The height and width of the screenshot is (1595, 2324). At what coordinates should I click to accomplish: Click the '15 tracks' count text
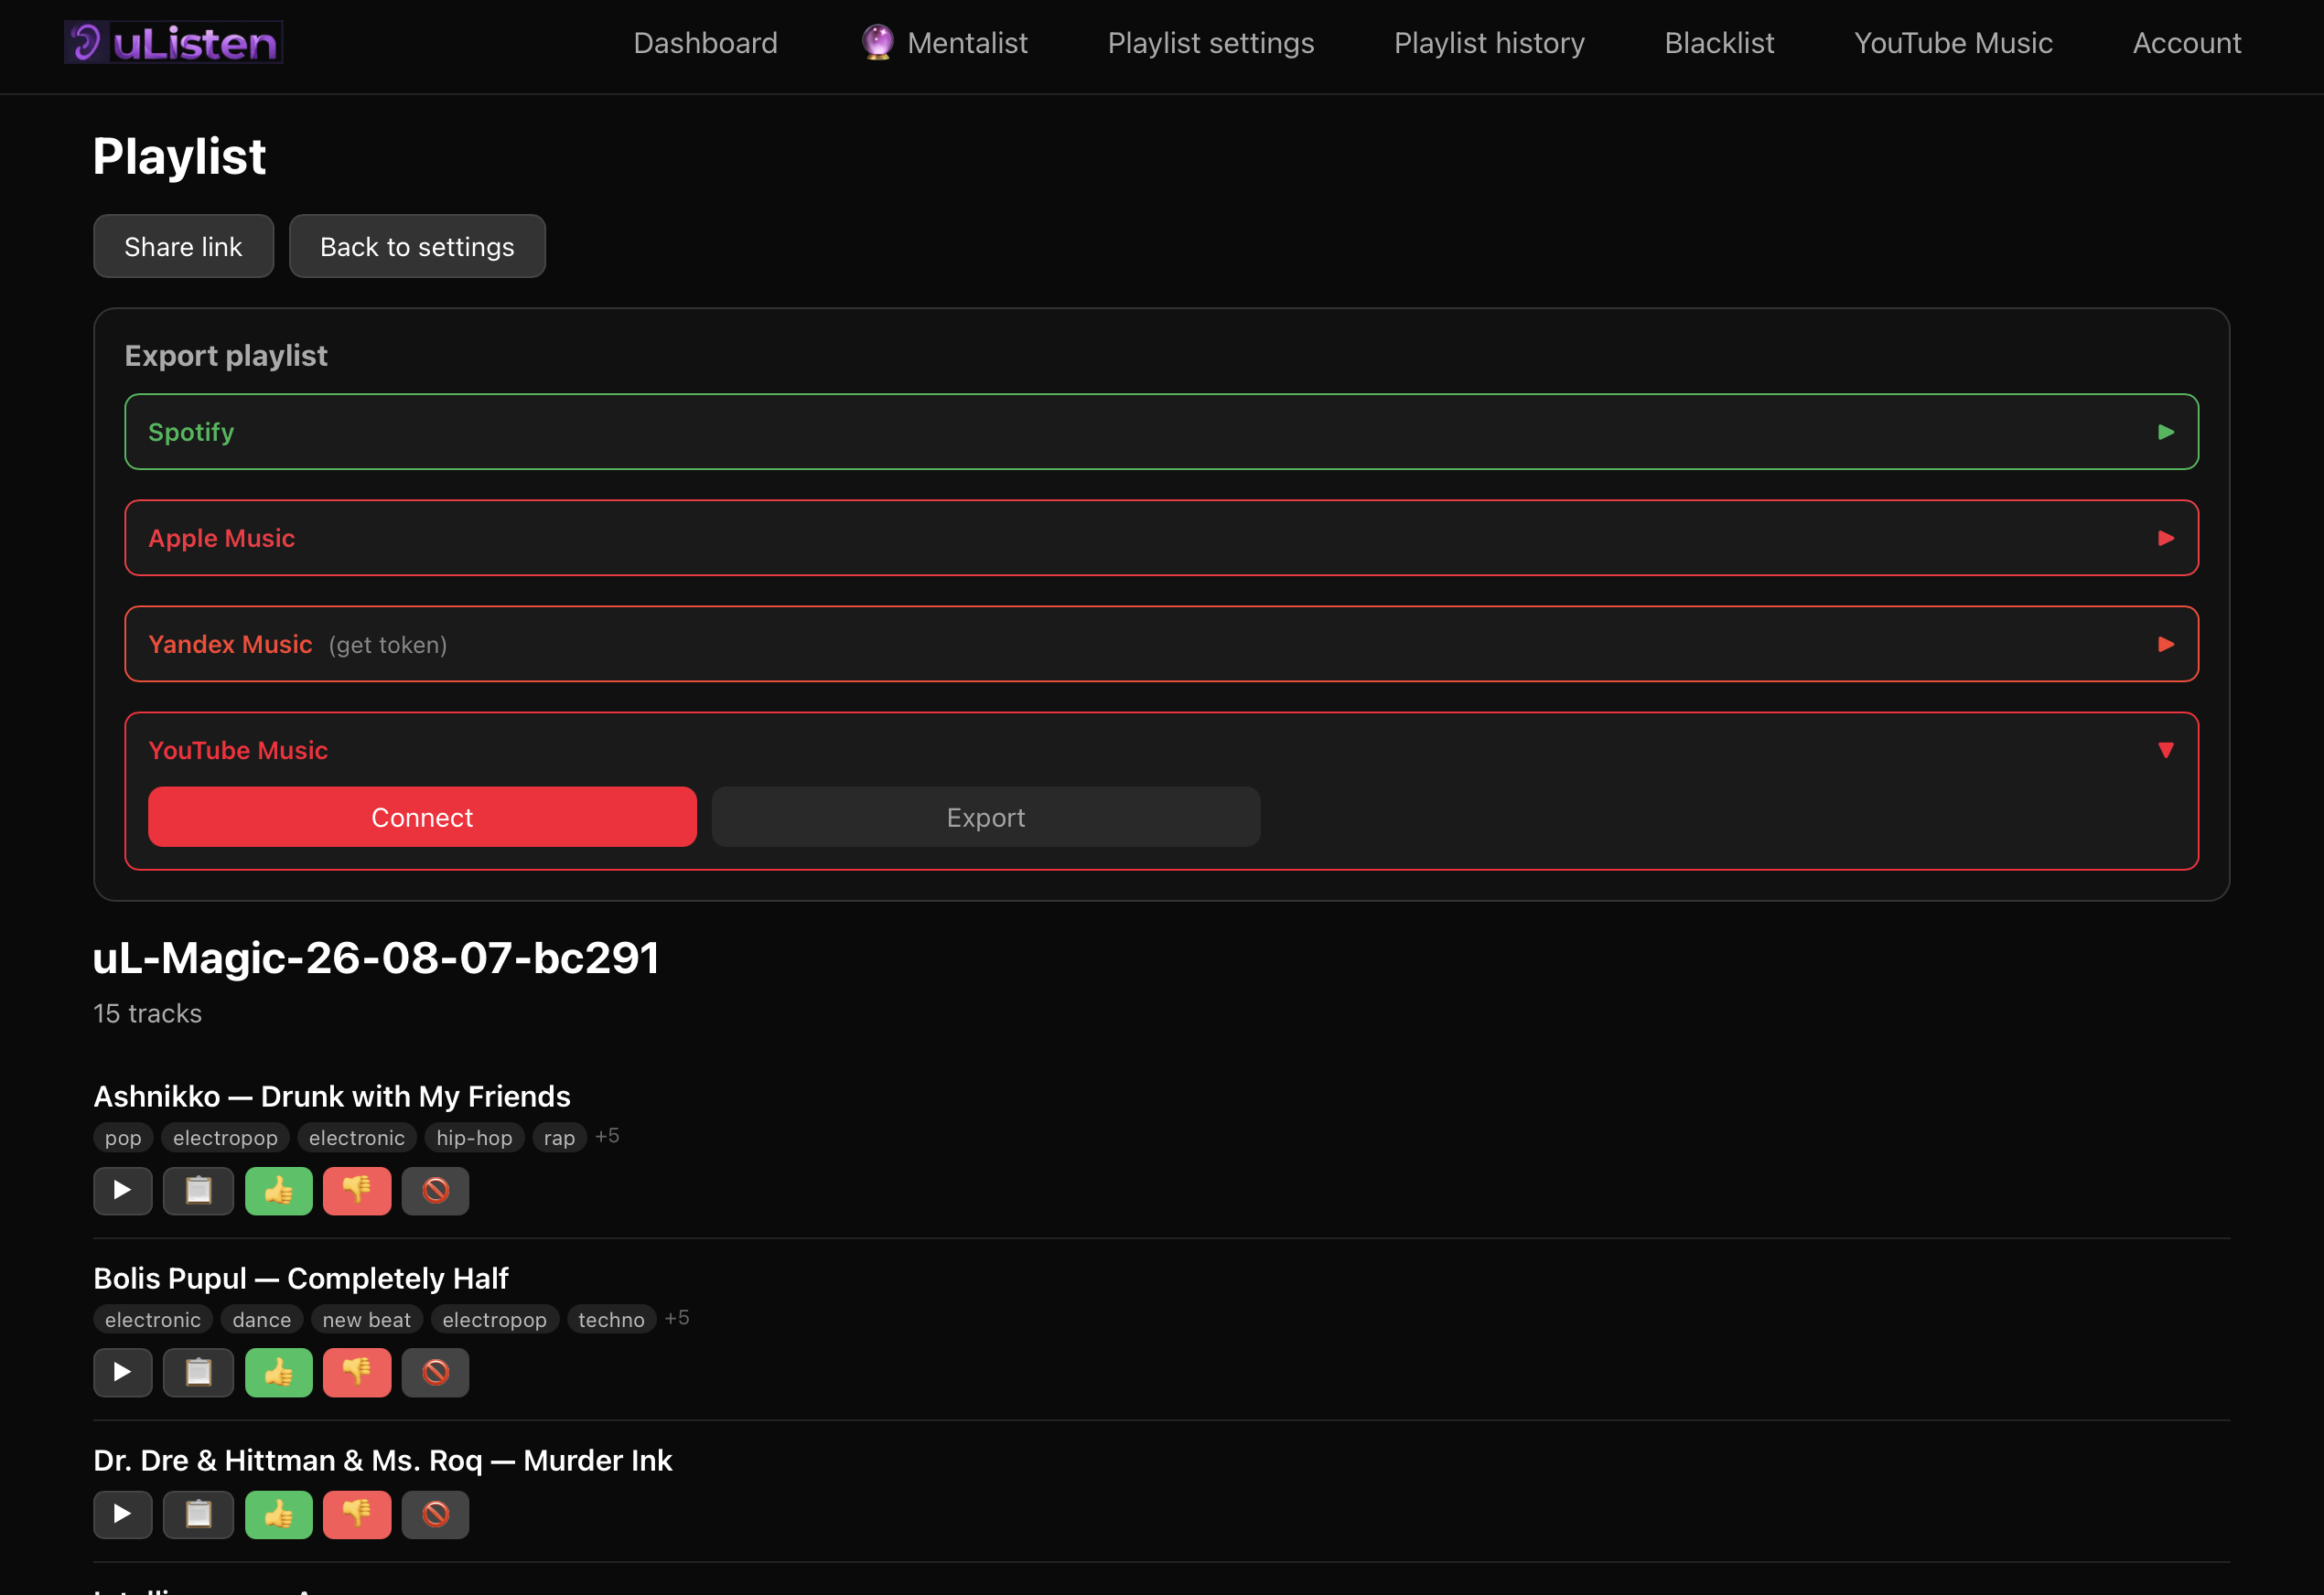(148, 1013)
